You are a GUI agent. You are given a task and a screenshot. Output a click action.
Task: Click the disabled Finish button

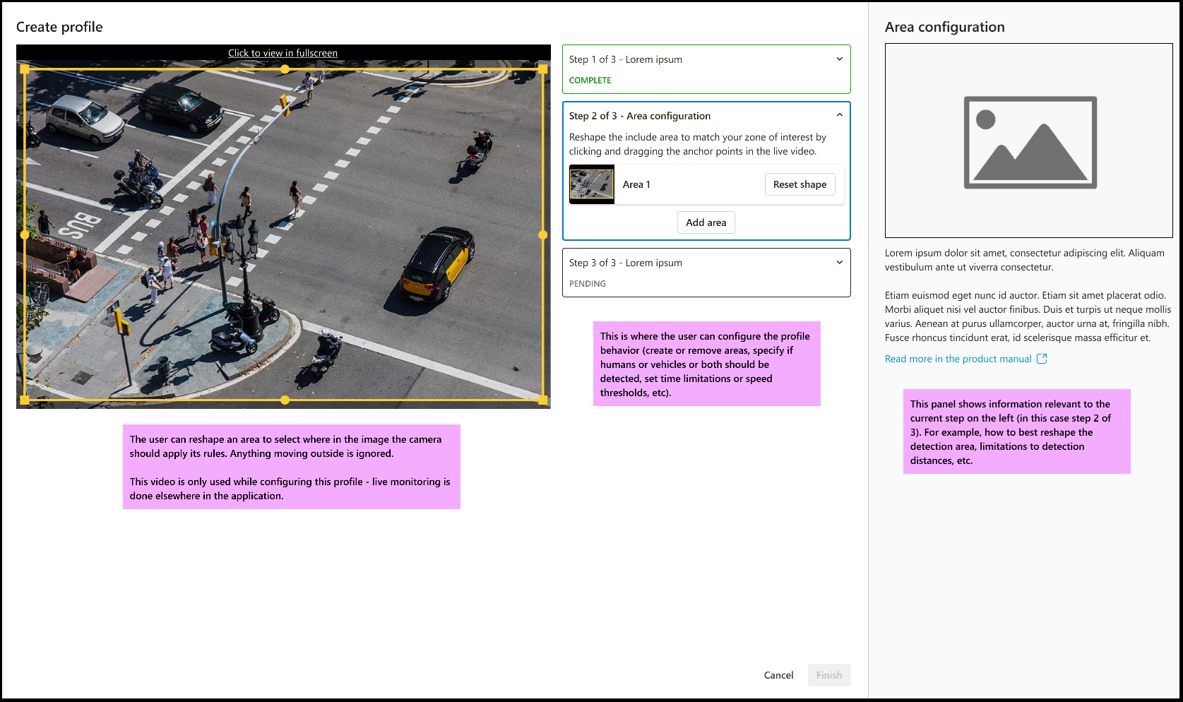point(829,675)
